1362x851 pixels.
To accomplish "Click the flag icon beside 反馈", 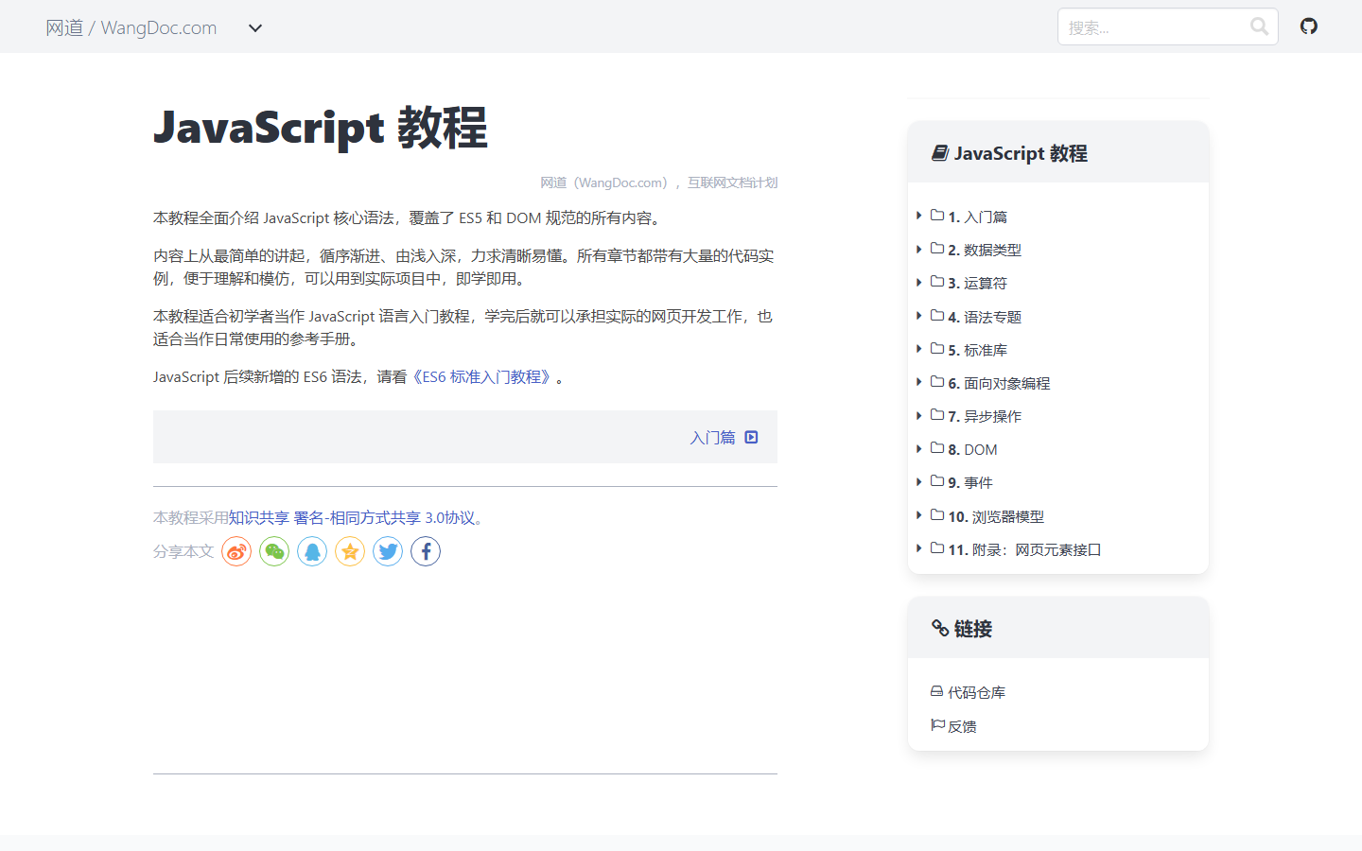I will (x=937, y=725).
